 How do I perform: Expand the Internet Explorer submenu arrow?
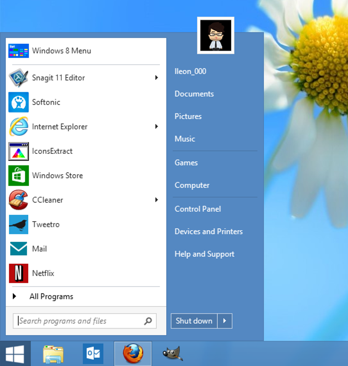[x=157, y=126]
